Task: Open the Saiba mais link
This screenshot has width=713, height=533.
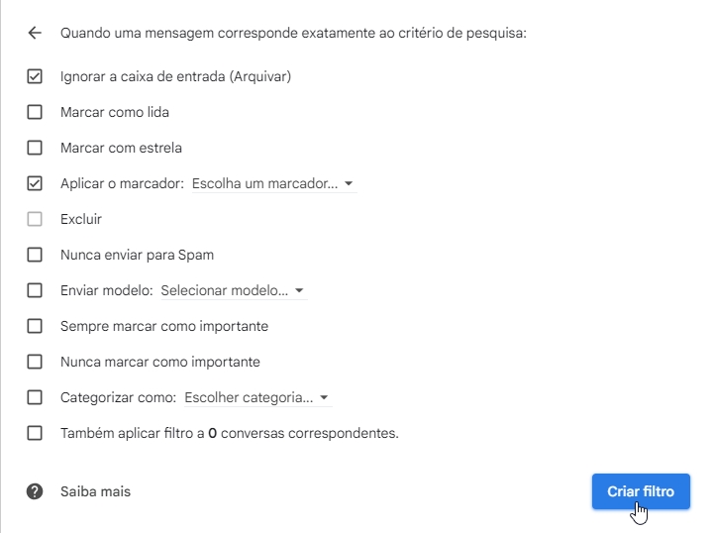Action: pyautogui.click(x=95, y=491)
